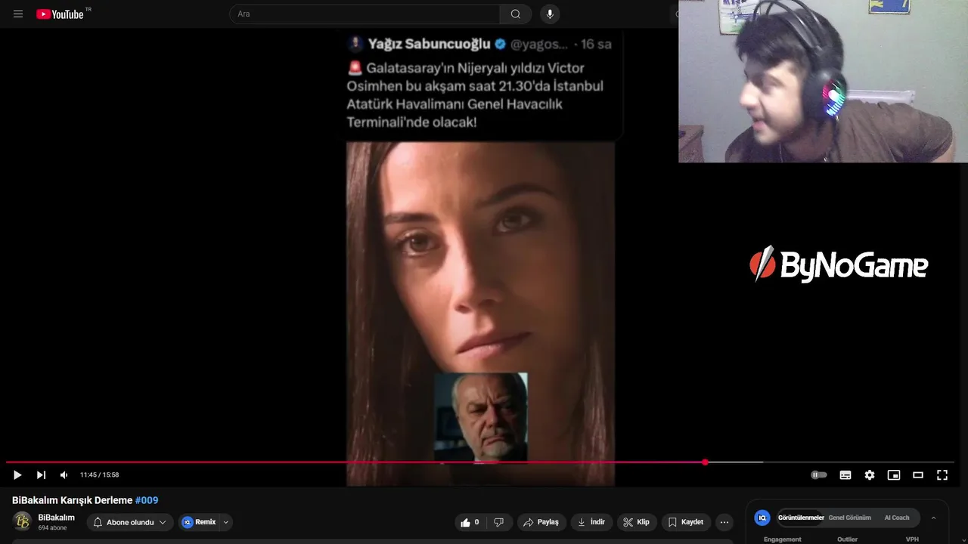
Task: Toggle the autoplay switch
Action: (x=819, y=474)
